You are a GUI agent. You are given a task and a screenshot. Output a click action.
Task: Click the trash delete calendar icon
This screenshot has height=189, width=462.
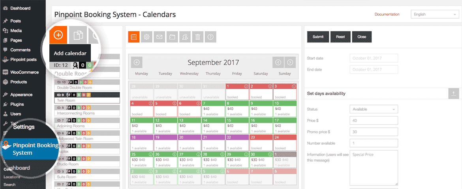pyautogui.click(x=198, y=37)
